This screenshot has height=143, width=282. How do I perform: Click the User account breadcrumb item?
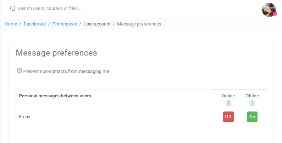97,24
